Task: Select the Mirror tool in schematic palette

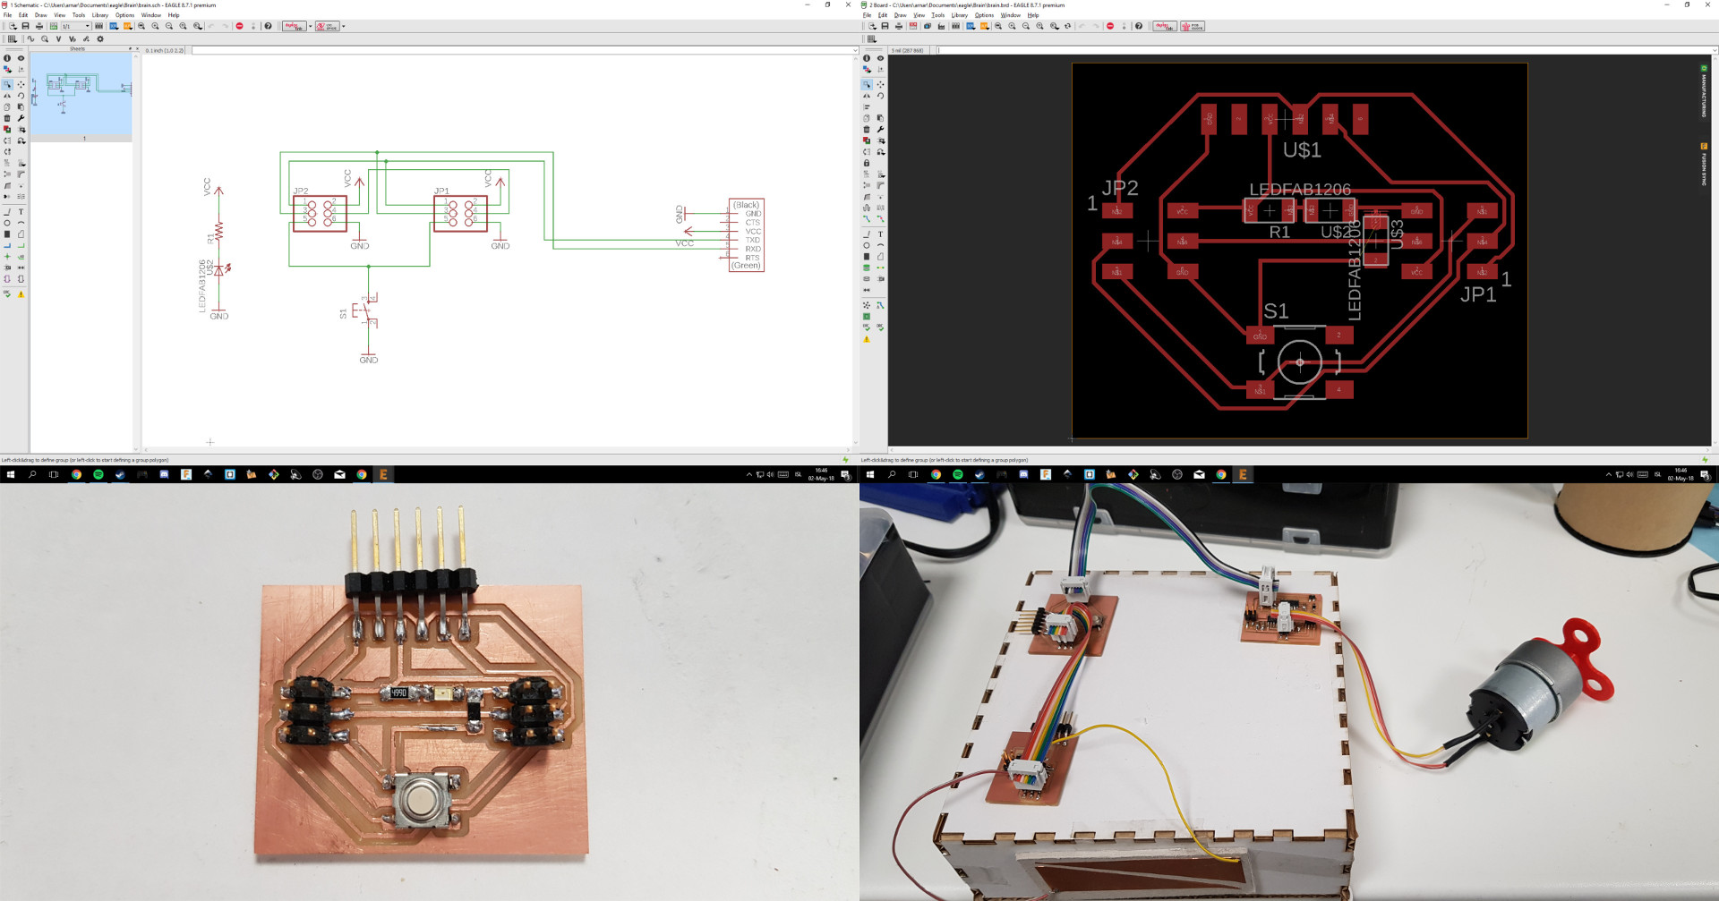Action: (x=7, y=96)
